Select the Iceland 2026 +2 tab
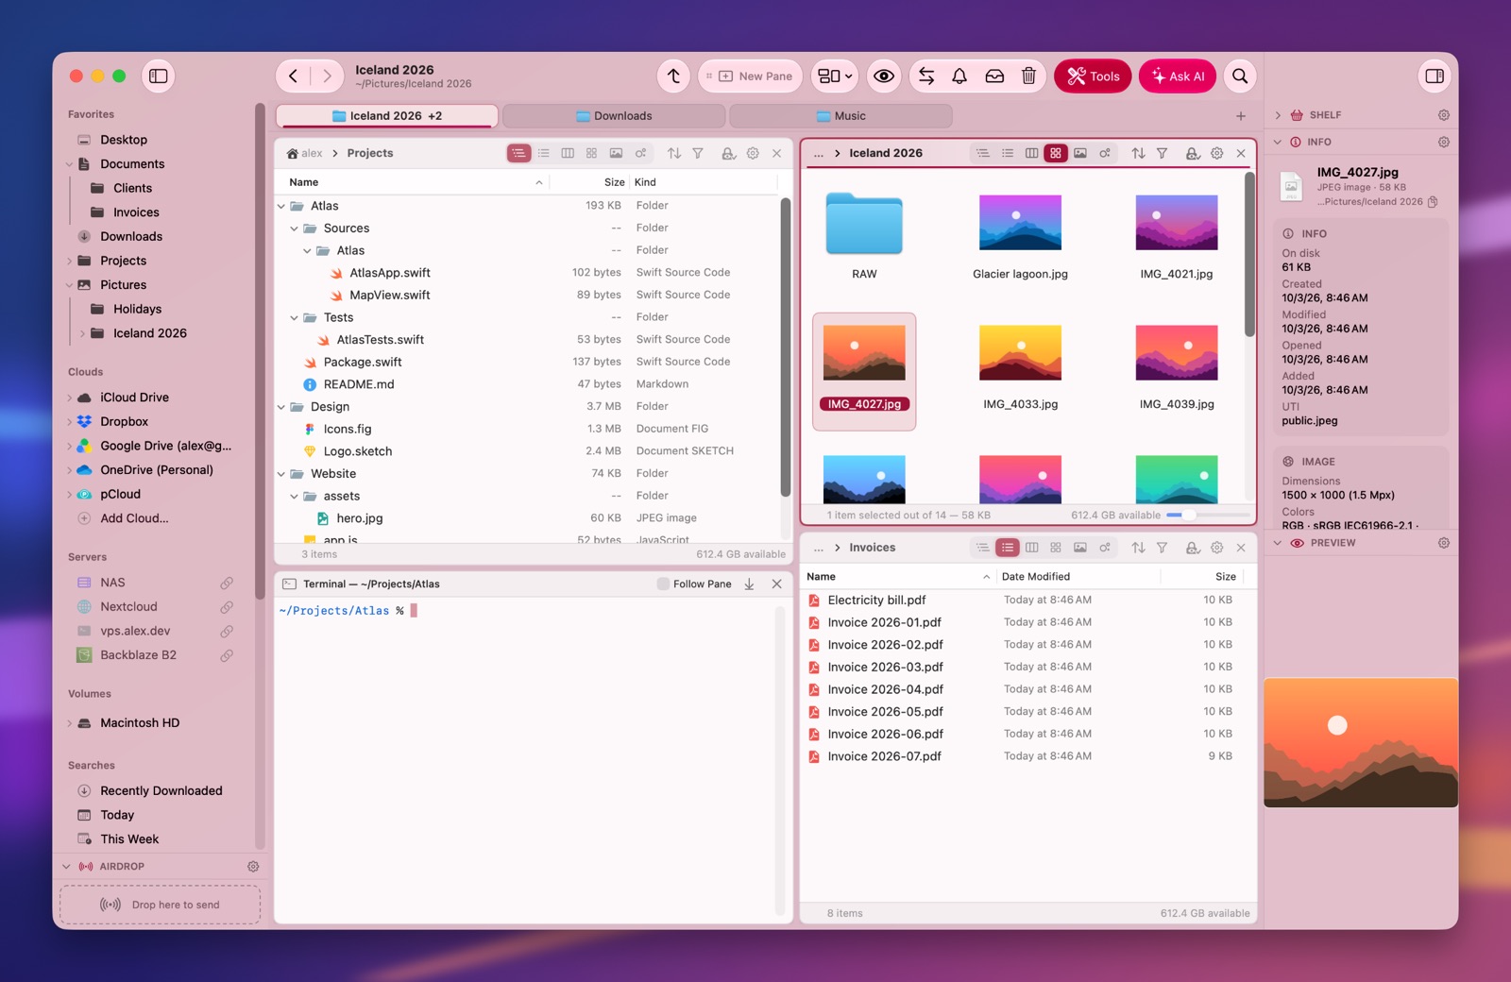The width and height of the screenshot is (1511, 982). click(387, 116)
